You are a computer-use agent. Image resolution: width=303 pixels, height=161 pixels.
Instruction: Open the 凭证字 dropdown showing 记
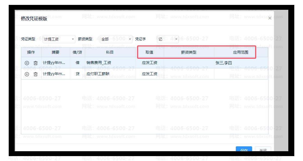click(168, 39)
